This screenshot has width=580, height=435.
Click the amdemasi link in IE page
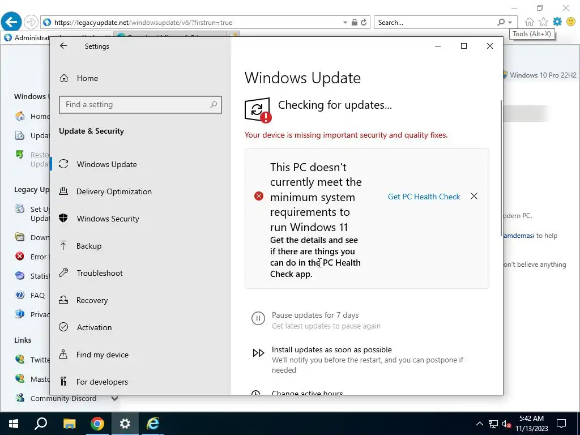(519, 236)
